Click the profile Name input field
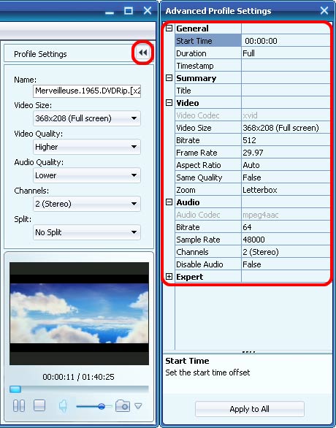Viewport: 336px width, 428px height. [87, 91]
